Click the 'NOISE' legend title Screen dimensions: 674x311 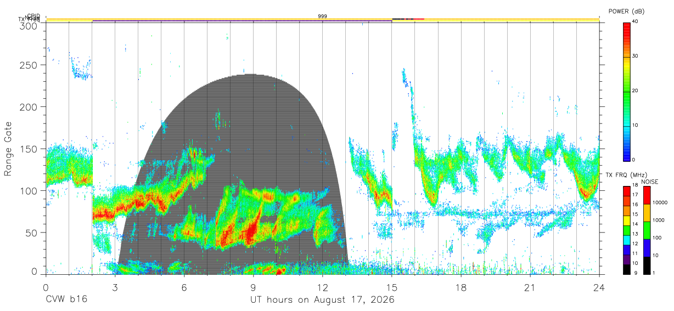tap(649, 182)
